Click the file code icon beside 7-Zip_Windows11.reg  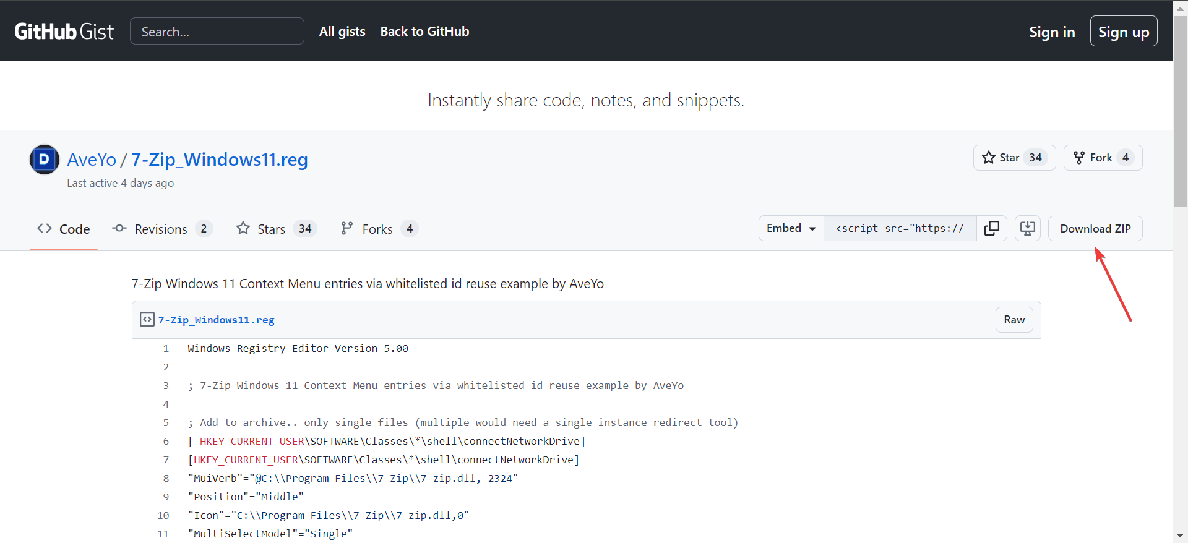[x=147, y=319]
